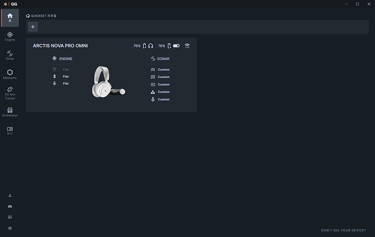
Task: Click the aux shapes icon under Sonar
Action: (x=153, y=92)
